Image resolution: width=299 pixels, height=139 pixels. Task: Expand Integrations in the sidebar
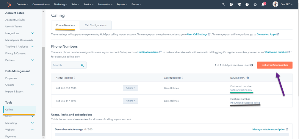(x=32, y=33)
